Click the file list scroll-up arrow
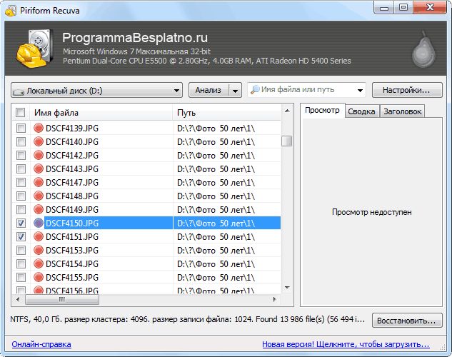The width and height of the screenshot is (452, 357). point(287,111)
